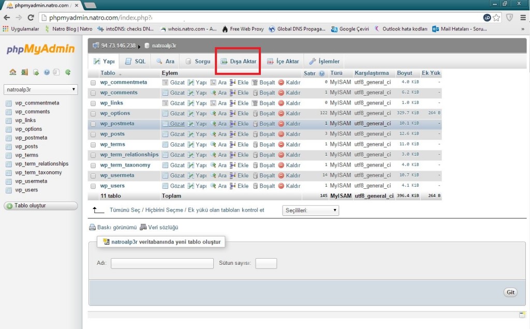Click the Kaldır icon for wp_users
Screen dimensions: 530x329
click(281, 186)
